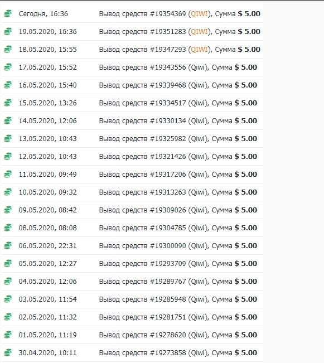Click the coin icon beside 16.05.2020, 15:40
The image size is (324, 363).
point(8,85)
